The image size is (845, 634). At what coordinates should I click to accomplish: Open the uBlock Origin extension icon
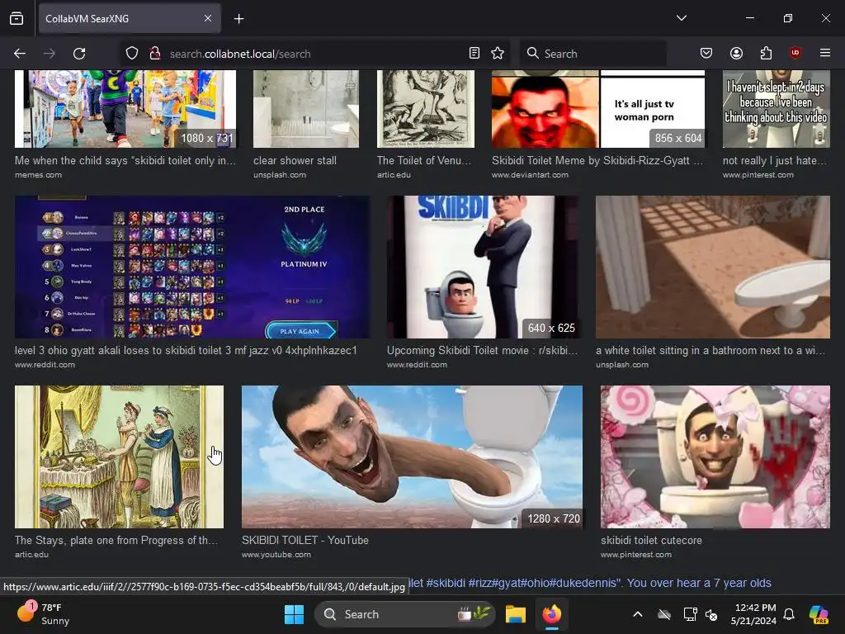[795, 54]
